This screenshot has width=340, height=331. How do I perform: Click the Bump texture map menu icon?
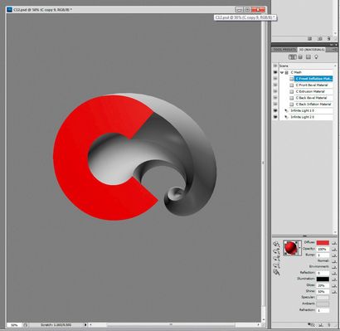[334, 255]
